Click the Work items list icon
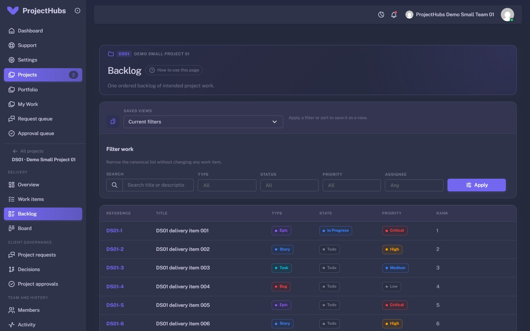The width and height of the screenshot is (530, 331). [x=12, y=199]
